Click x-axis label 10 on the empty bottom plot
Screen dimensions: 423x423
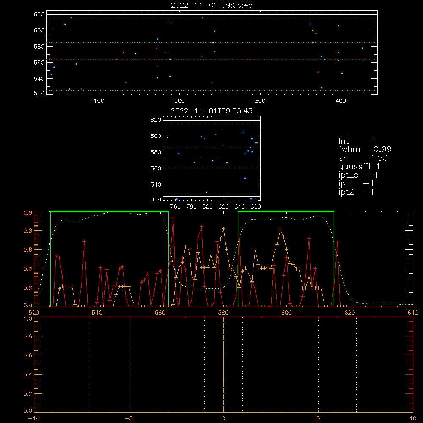(413, 418)
